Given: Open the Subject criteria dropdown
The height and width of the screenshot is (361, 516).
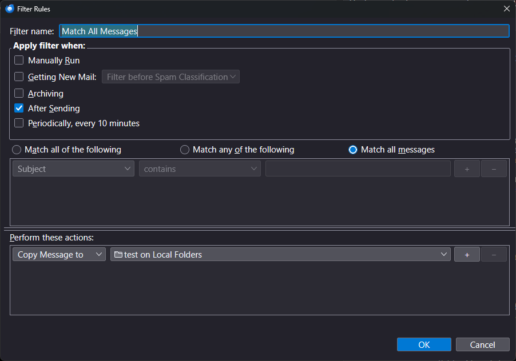Looking at the screenshot, I should 73,169.
